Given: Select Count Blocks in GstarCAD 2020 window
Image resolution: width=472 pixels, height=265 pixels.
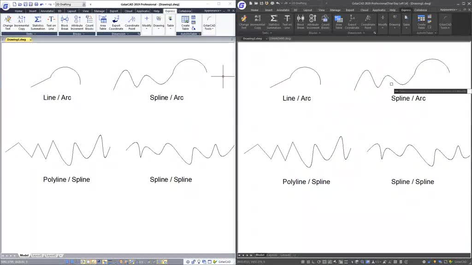Looking at the screenshot, I should coord(325,22).
